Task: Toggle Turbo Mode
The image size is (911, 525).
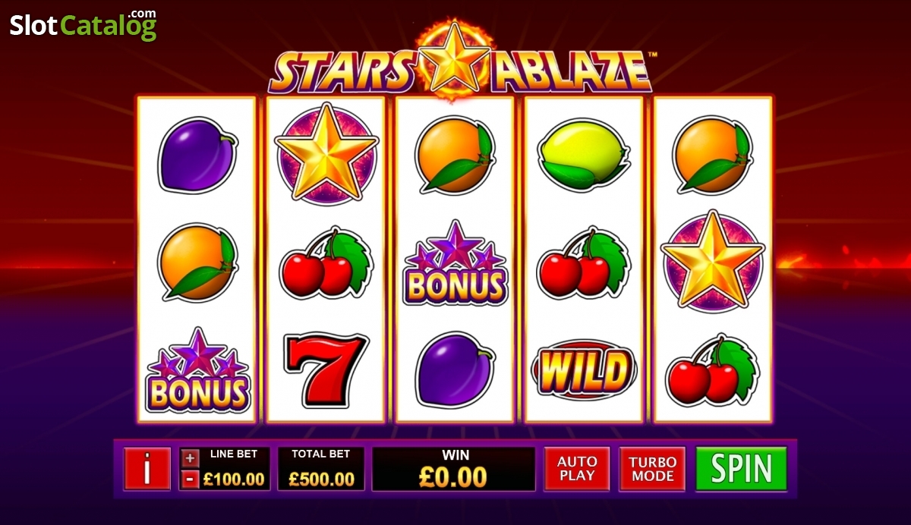Action: pyautogui.click(x=653, y=469)
